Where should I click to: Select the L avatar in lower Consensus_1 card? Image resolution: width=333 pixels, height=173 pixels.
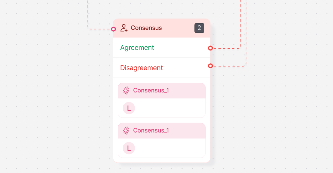[x=129, y=148]
